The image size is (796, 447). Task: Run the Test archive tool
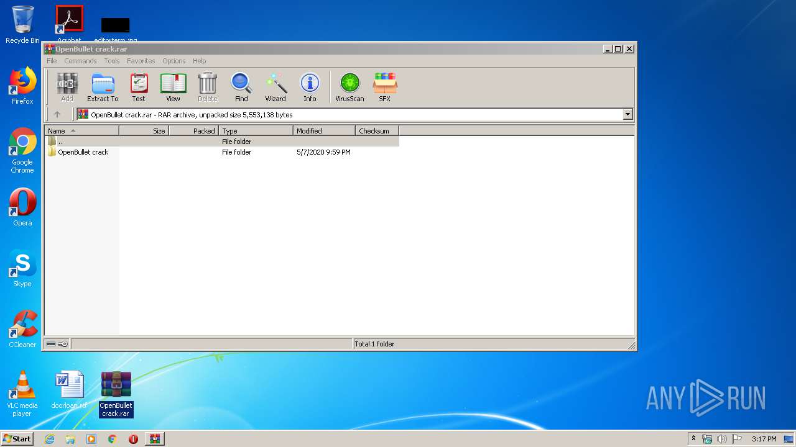pyautogui.click(x=139, y=87)
